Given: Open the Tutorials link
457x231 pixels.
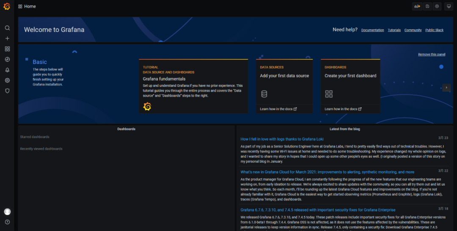Looking at the screenshot, I should click(x=394, y=30).
